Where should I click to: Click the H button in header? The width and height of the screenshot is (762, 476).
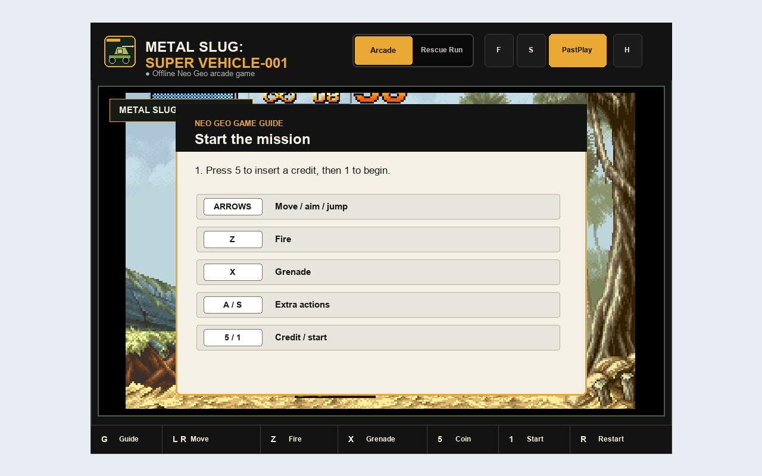click(627, 51)
